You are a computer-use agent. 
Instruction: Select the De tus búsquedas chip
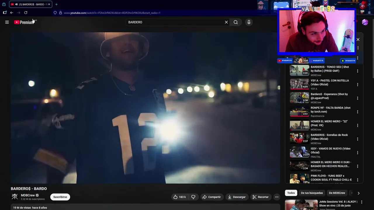pyautogui.click(x=312, y=193)
